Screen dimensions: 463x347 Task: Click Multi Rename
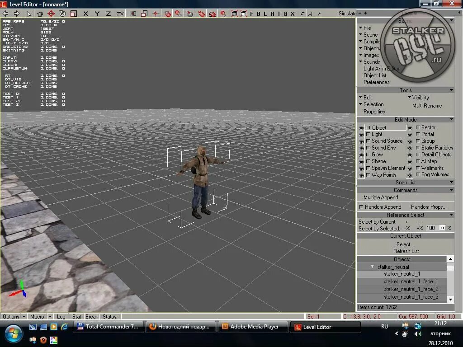[427, 106]
